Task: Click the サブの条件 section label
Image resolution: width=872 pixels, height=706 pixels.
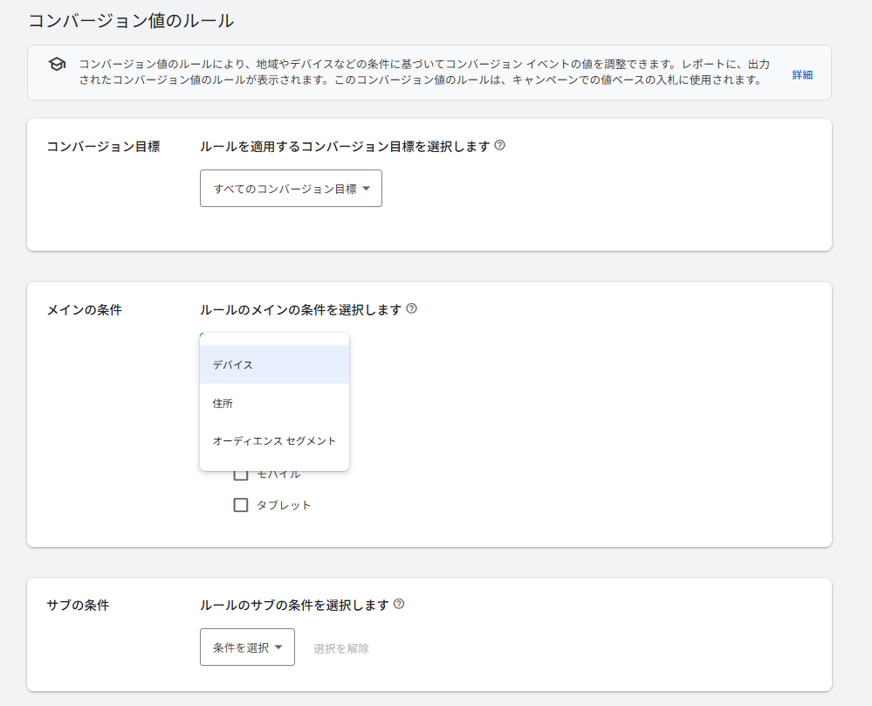Action: click(78, 605)
